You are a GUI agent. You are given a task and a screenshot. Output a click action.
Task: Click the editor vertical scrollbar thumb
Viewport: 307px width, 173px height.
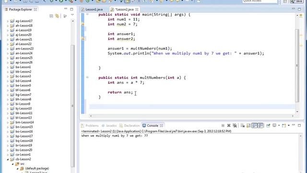click(x=297, y=66)
